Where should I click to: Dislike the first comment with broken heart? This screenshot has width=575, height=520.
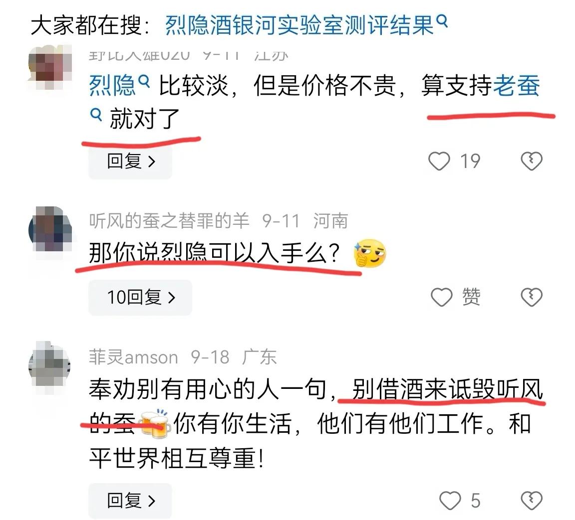[x=532, y=161]
